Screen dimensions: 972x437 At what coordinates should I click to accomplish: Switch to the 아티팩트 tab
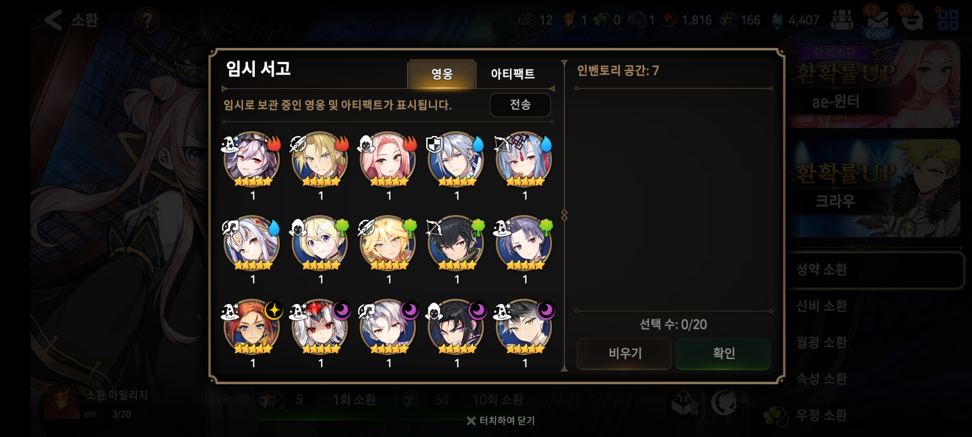(x=513, y=74)
